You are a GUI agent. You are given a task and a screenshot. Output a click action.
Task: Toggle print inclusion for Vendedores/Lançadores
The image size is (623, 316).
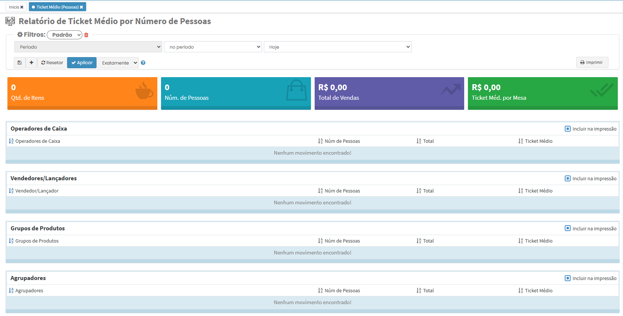[568, 178]
